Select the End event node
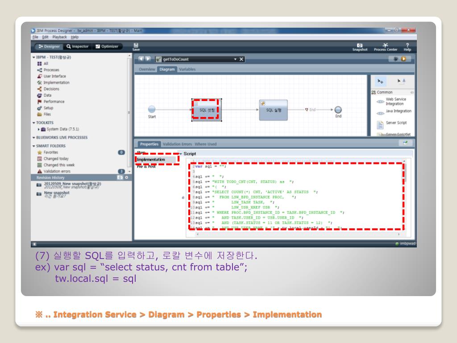 pos(338,110)
